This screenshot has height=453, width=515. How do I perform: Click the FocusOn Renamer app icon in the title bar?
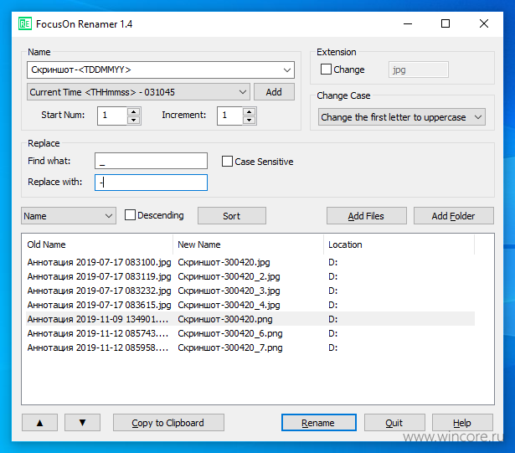(25, 23)
